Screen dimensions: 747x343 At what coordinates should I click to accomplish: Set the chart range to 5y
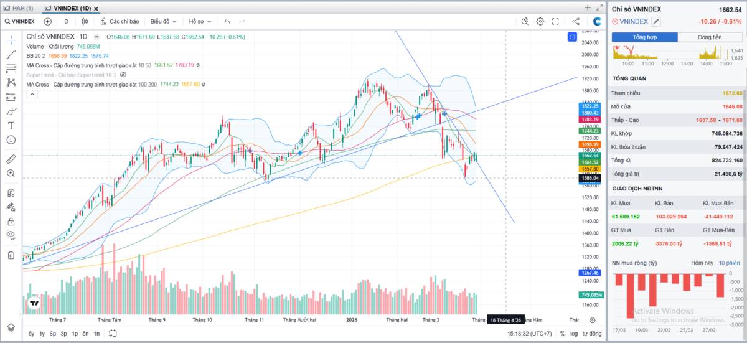coord(31,334)
